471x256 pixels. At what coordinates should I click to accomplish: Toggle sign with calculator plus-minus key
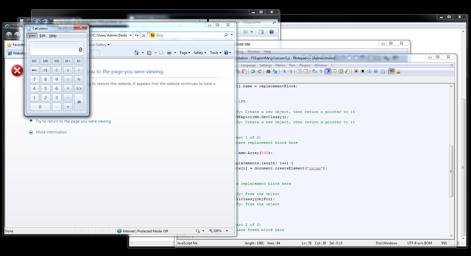[x=68, y=70]
